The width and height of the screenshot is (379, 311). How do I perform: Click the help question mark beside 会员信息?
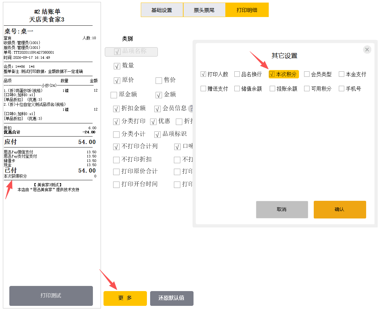(x=191, y=109)
